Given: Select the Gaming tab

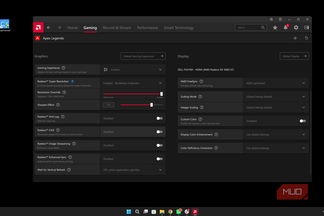Looking at the screenshot, I should point(90,28).
